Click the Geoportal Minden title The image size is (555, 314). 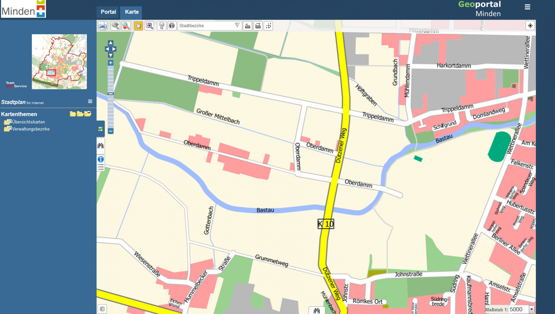tap(479, 9)
